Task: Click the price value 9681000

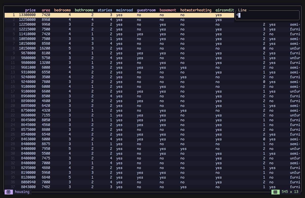Action: (x=28, y=68)
